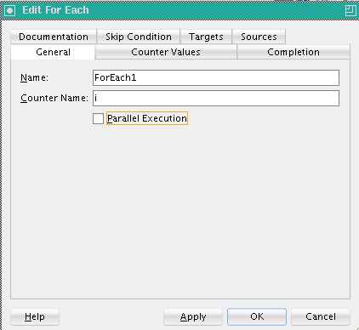359x330 pixels.
Task: Dismiss dialog with the Cancel button
Action: tap(321, 316)
